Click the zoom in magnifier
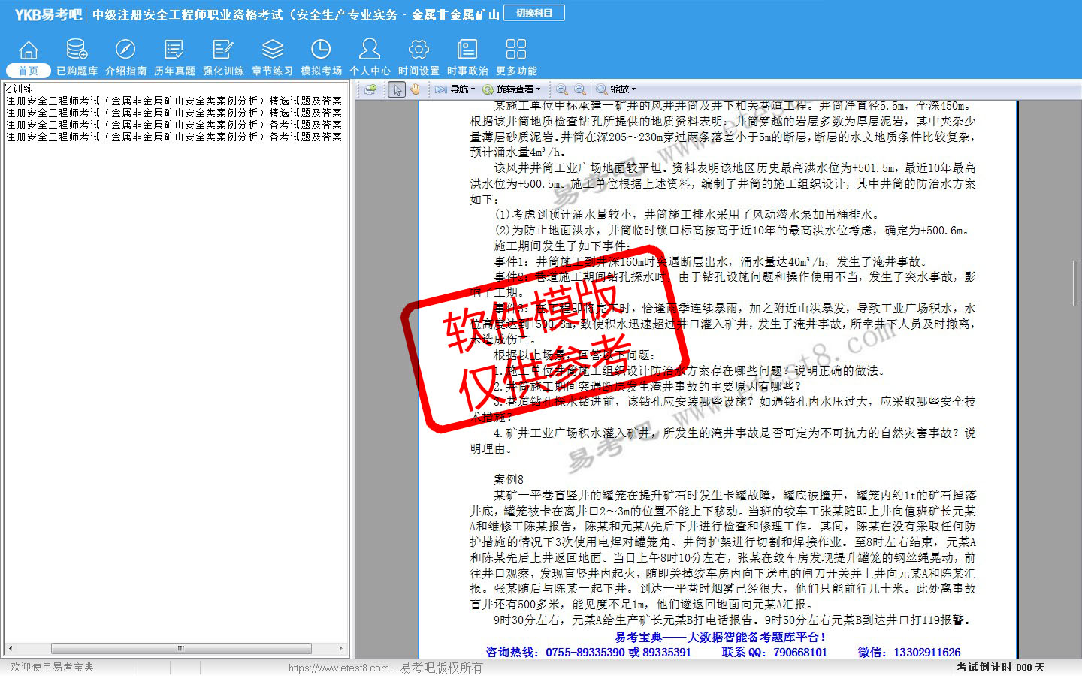The height and width of the screenshot is (676, 1082). (x=580, y=89)
